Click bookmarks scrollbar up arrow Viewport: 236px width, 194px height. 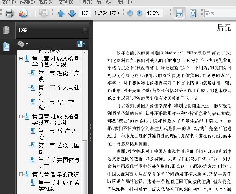[85, 52]
